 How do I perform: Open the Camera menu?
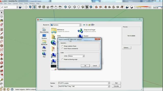coord(15,4)
